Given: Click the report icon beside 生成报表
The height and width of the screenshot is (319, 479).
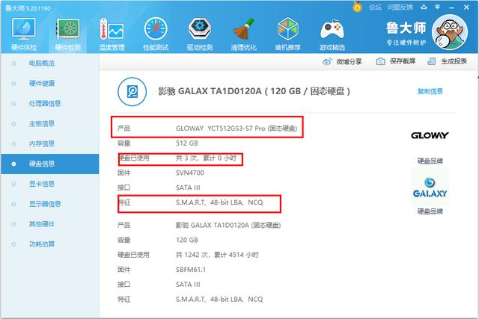Looking at the screenshot, I should click(x=432, y=61).
